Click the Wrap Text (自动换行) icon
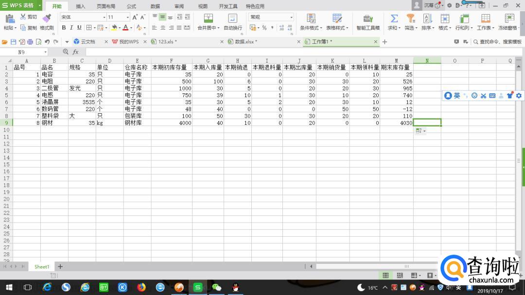Image resolution: width=525 pixels, height=295 pixels. pyautogui.click(x=233, y=18)
